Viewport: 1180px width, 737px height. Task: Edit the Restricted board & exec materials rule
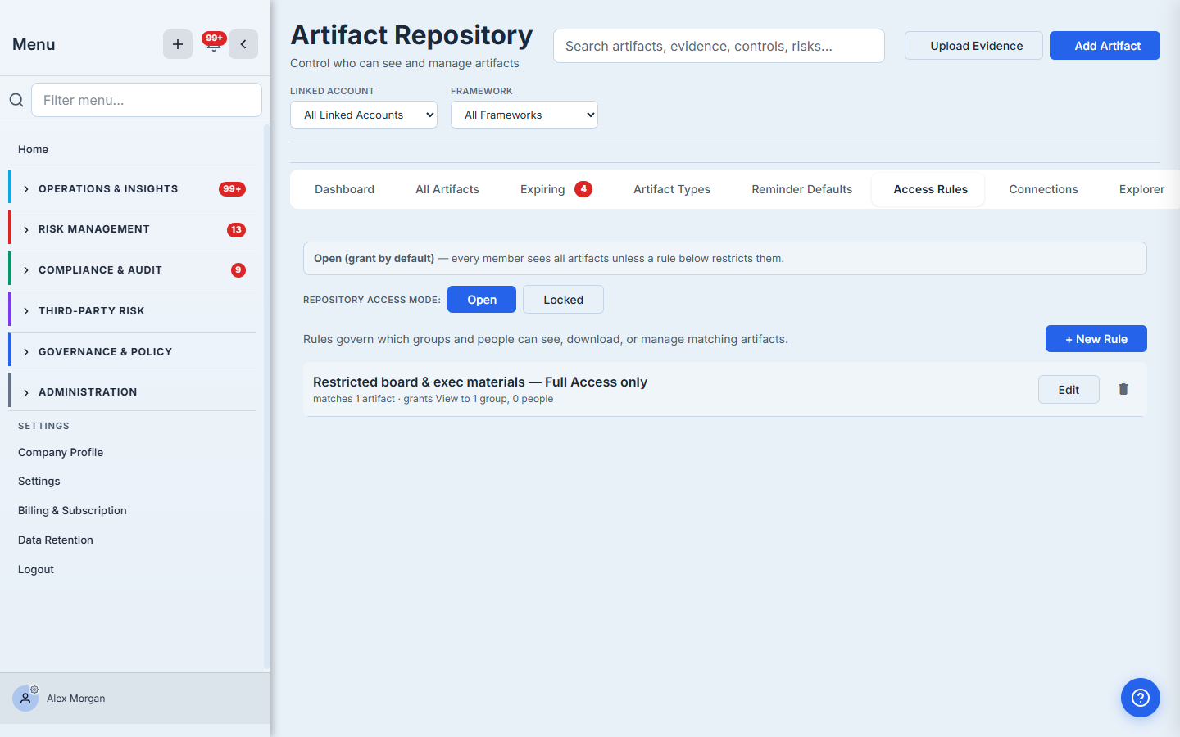(1069, 390)
